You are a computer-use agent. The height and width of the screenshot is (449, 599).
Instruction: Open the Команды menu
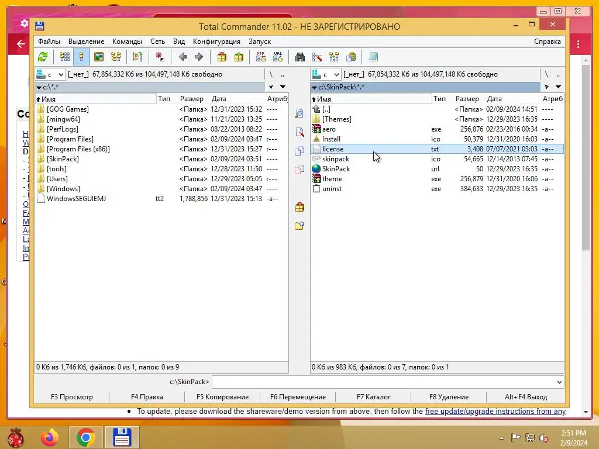(127, 42)
